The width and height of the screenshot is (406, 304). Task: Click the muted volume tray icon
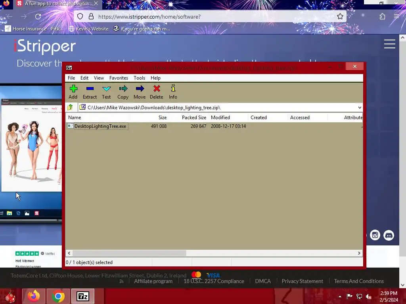click(368, 296)
